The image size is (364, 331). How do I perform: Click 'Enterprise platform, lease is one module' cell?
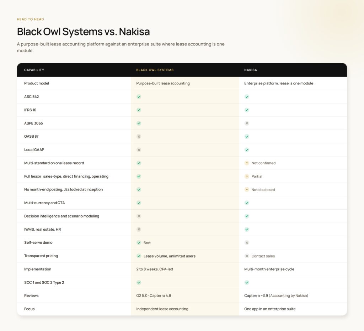[x=279, y=83]
